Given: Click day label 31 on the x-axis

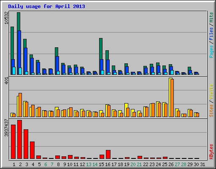Looking at the screenshot, I should coord(202,164).
